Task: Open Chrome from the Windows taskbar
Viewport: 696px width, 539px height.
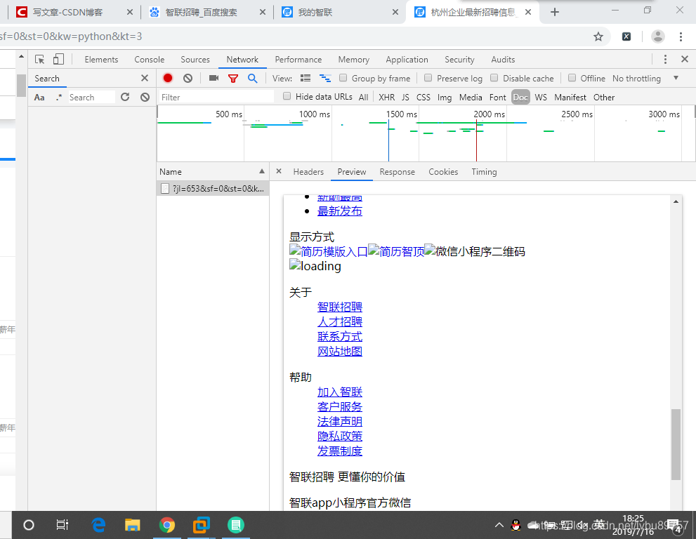Action: [x=167, y=525]
